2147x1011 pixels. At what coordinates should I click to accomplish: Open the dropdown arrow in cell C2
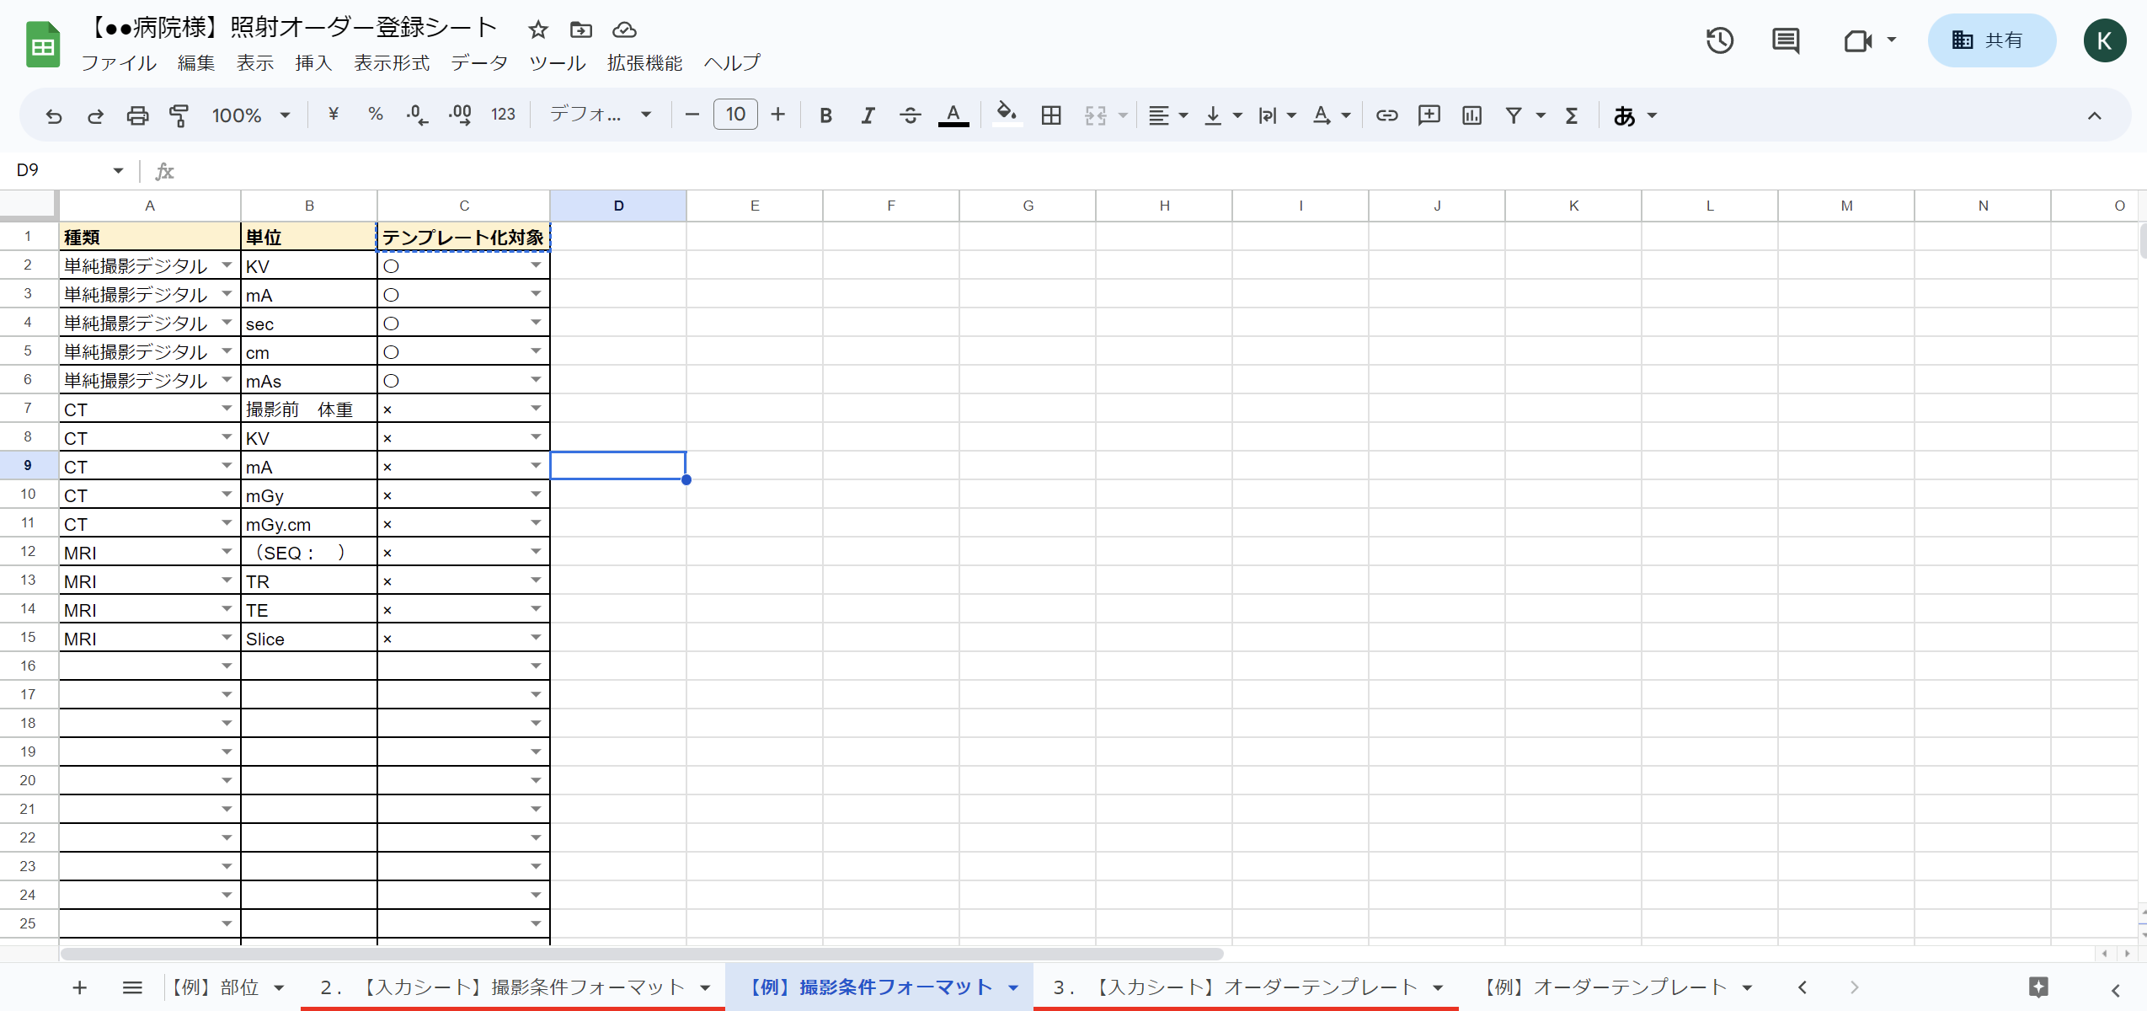(x=536, y=265)
